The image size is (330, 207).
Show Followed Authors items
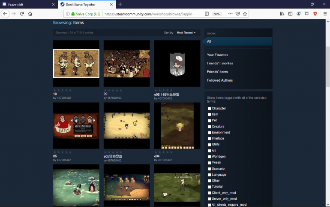tap(220, 80)
